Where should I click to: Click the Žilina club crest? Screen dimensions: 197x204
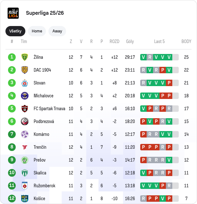25,57
